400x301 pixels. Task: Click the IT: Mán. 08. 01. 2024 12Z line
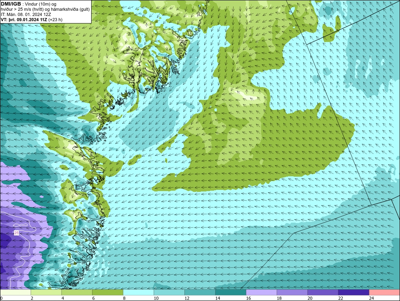click(x=26, y=14)
